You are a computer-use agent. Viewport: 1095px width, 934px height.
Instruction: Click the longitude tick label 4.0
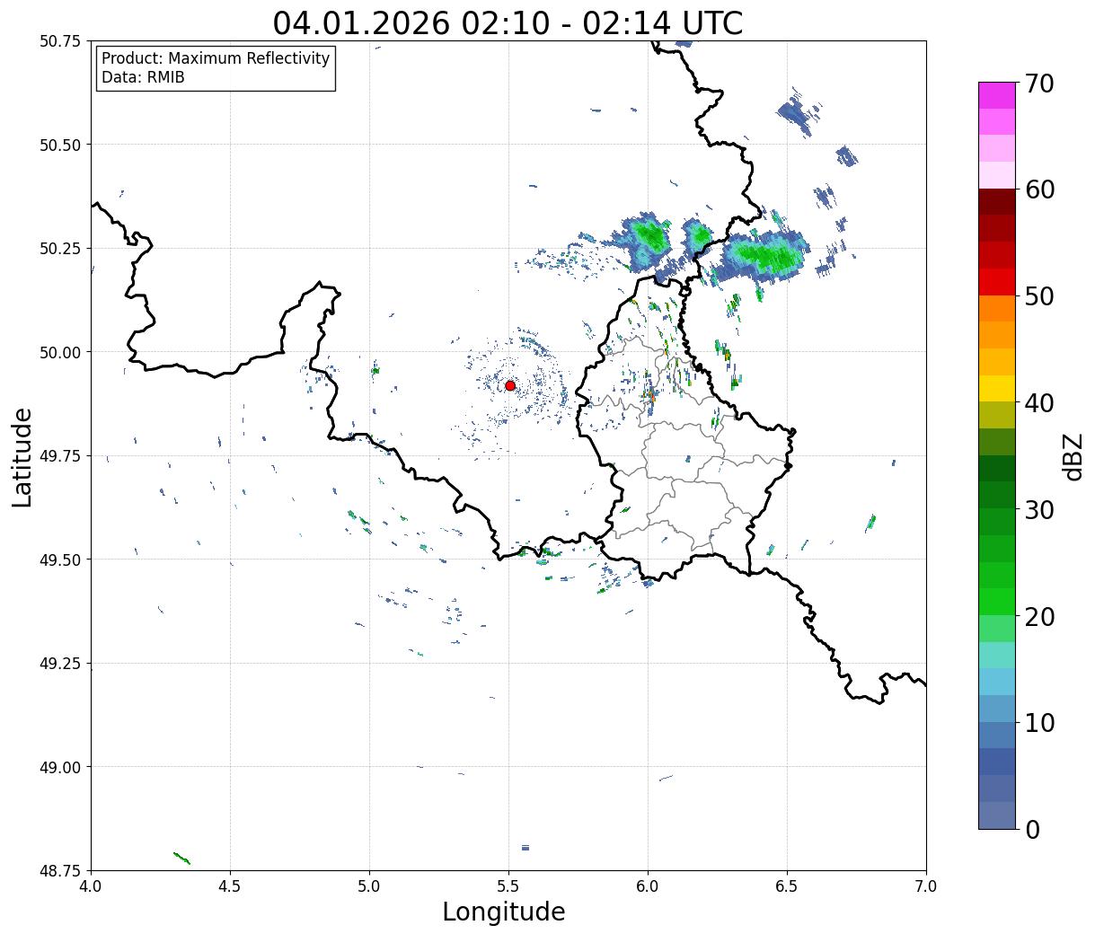pyautogui.click(x=91, y=886)
